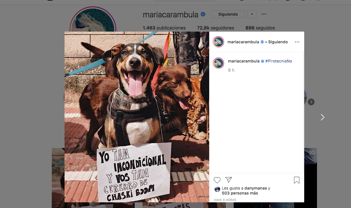Click mariacarambula username in post header
The width and height of the screenshot is (351, 208).
point(243,42)
